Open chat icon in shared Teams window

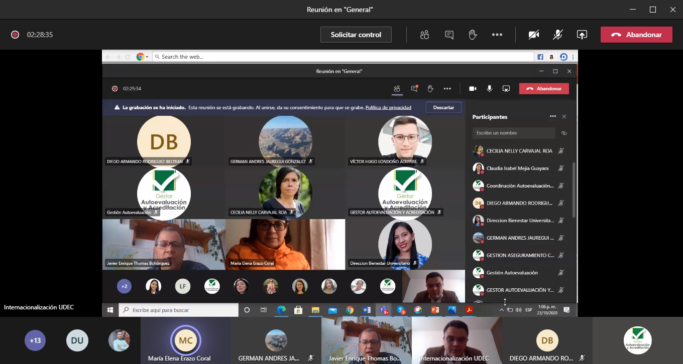tap(414, 89)
